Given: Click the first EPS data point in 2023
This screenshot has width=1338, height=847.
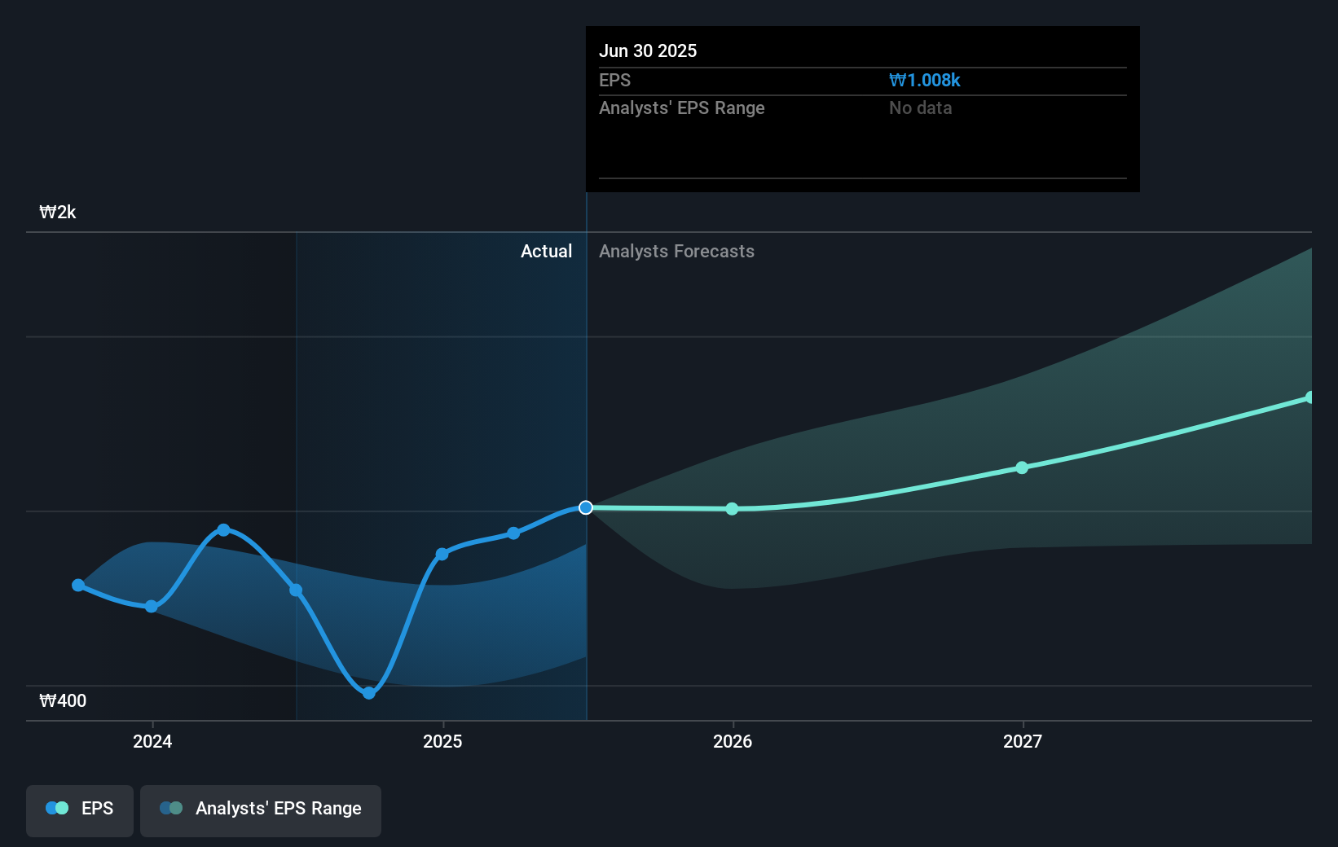Looking at the screenshot, I should [78, 586].
